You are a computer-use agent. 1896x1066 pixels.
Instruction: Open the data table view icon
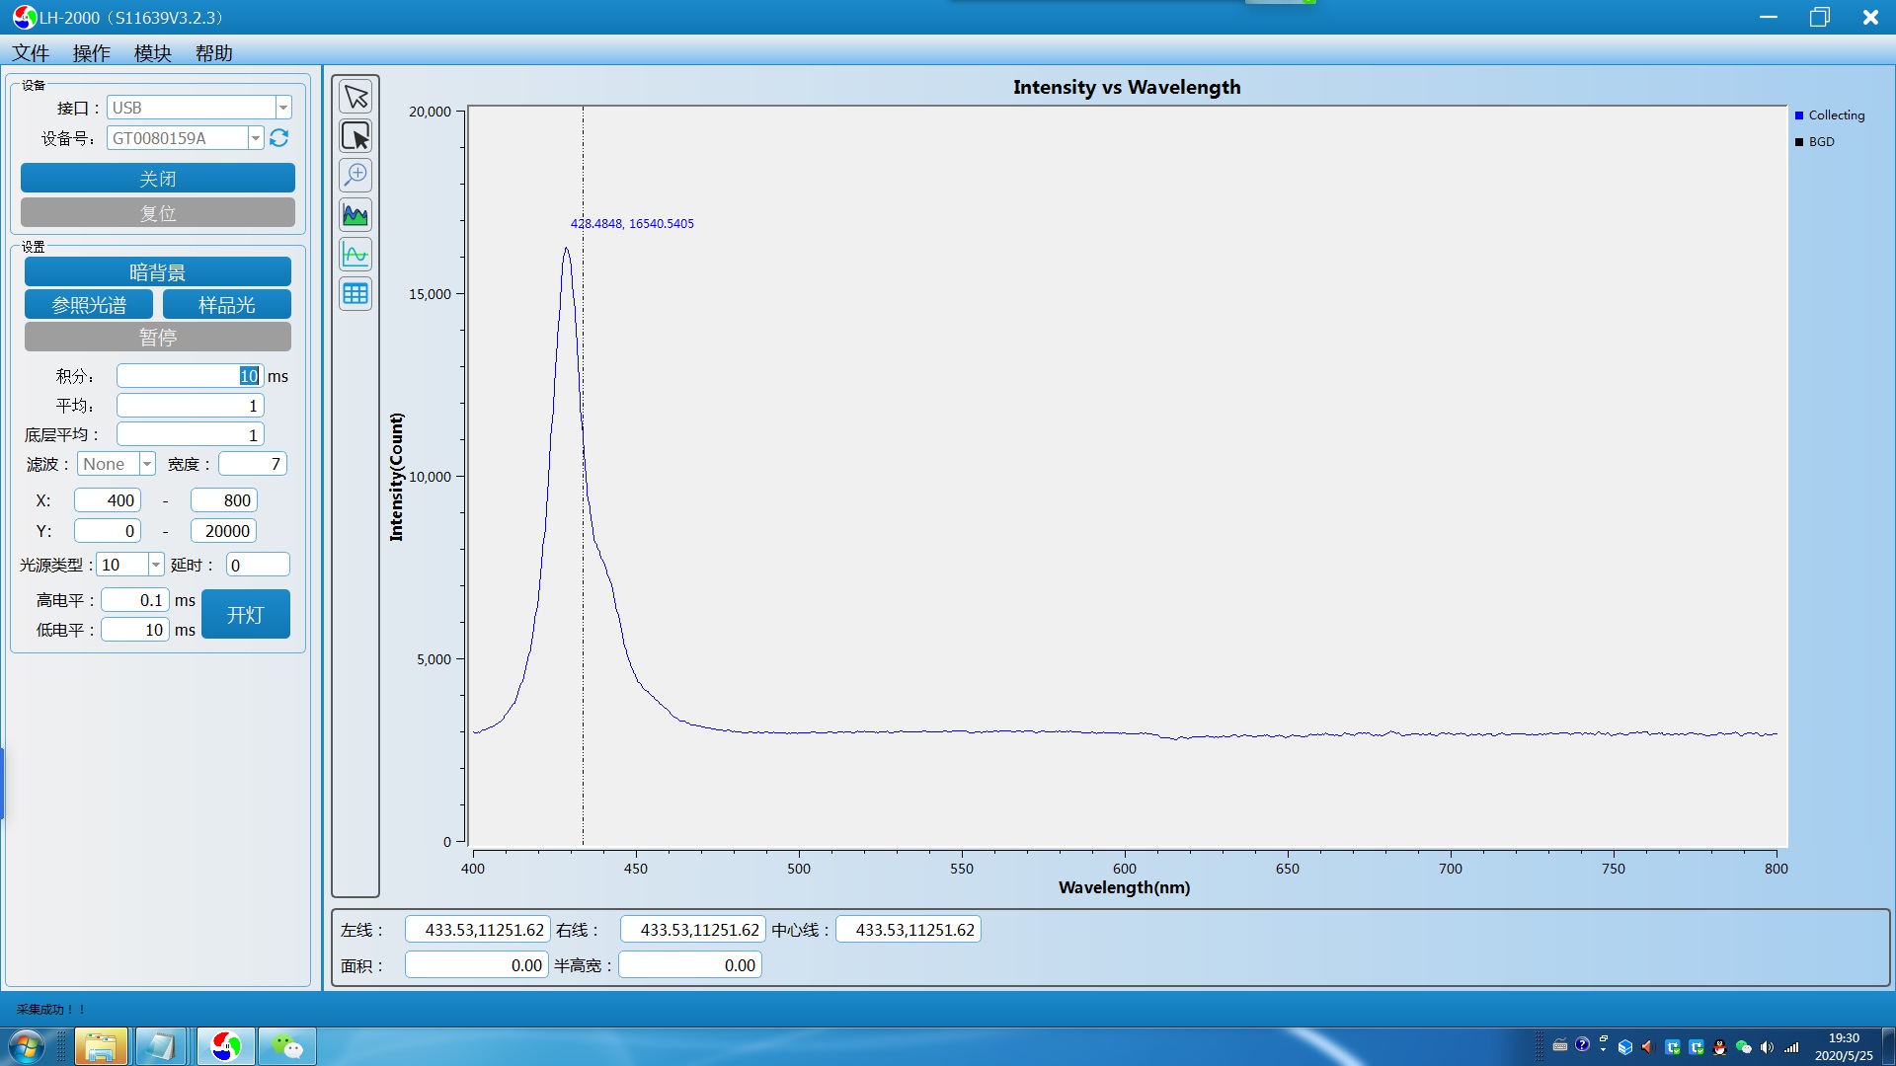355,293
